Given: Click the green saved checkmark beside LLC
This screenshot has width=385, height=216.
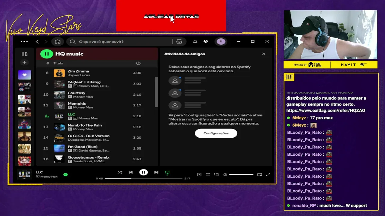Looking at the screenshot, I should point(66,174).
